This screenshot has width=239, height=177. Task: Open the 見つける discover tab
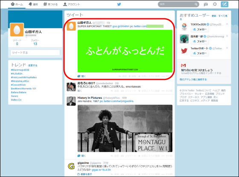point(50,4)
